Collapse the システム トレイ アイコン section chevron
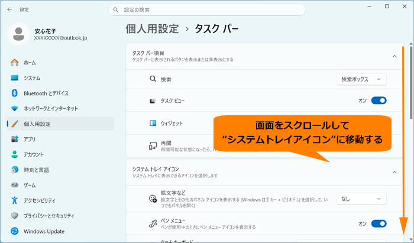 pyautogui.click(x=394, y=172)
